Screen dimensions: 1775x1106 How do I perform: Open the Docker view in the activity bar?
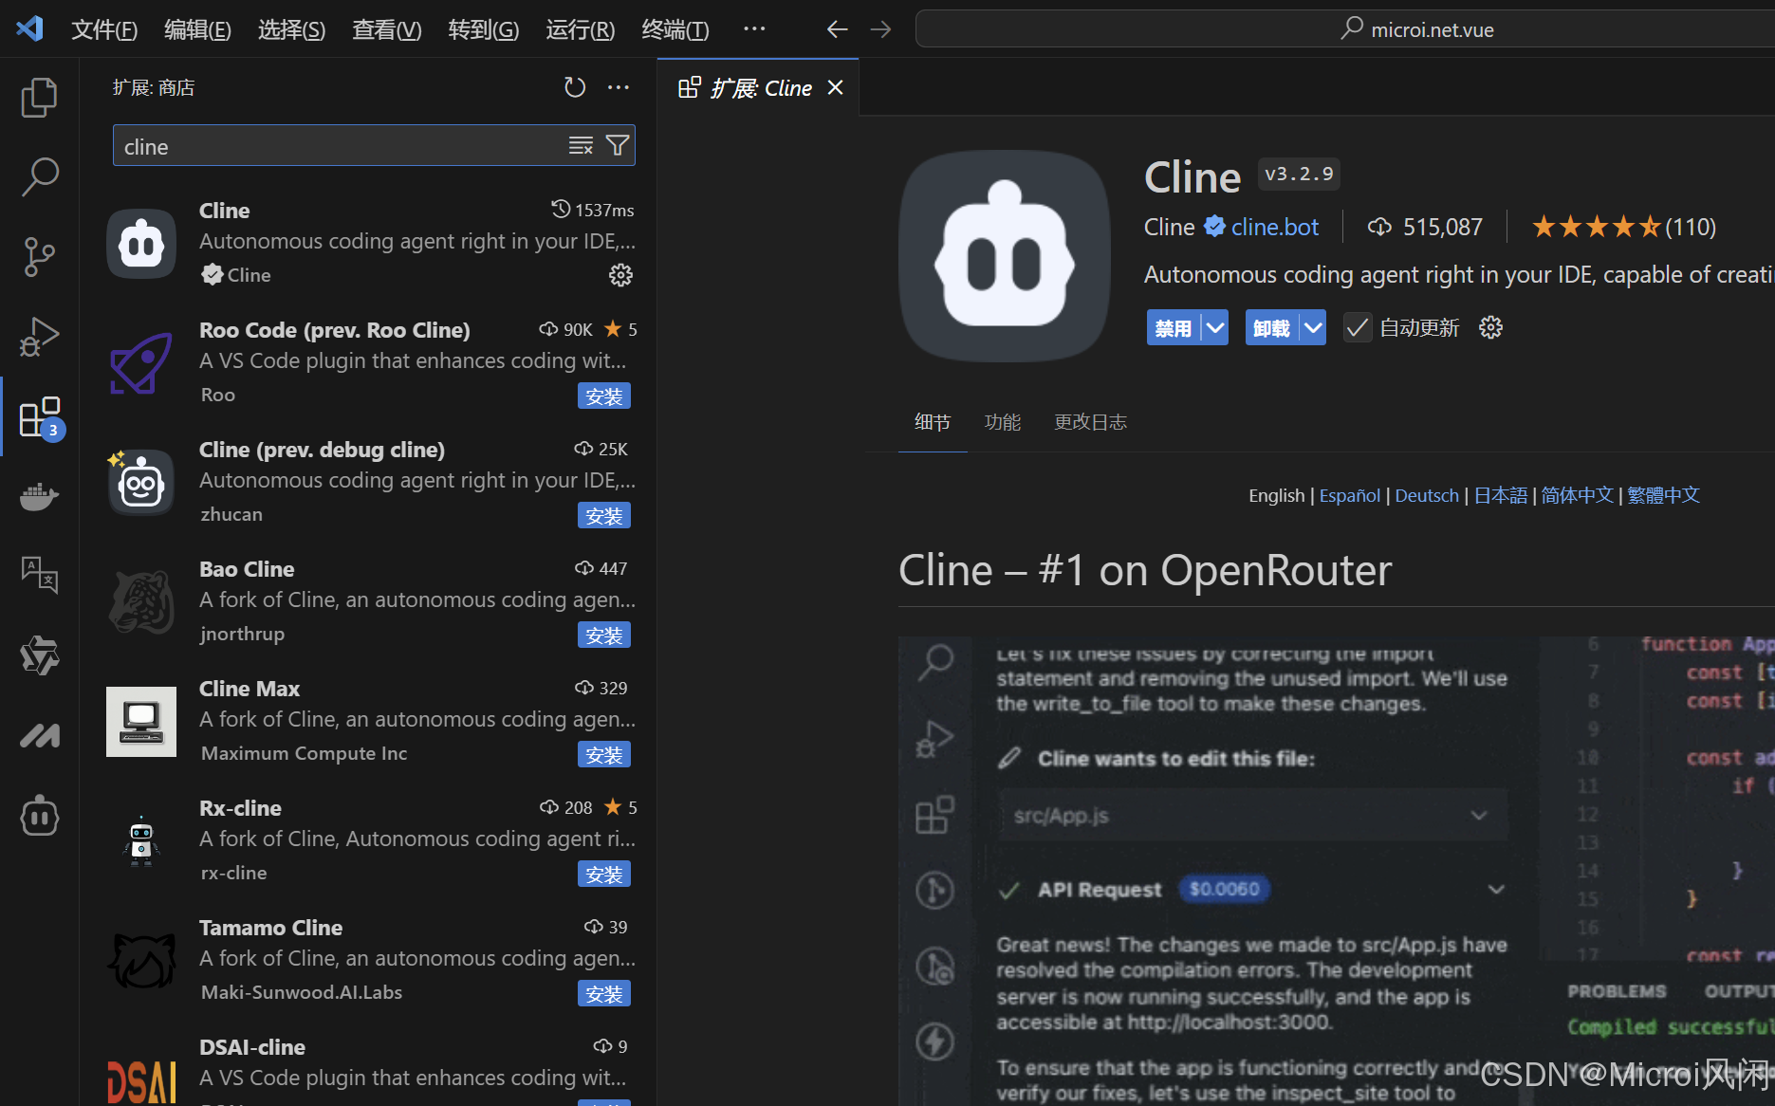[x=39, y=496]
